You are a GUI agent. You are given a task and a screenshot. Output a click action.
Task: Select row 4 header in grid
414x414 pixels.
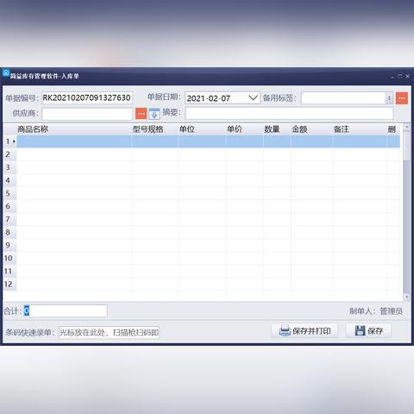pyautogui.click(x=10, y=180)
